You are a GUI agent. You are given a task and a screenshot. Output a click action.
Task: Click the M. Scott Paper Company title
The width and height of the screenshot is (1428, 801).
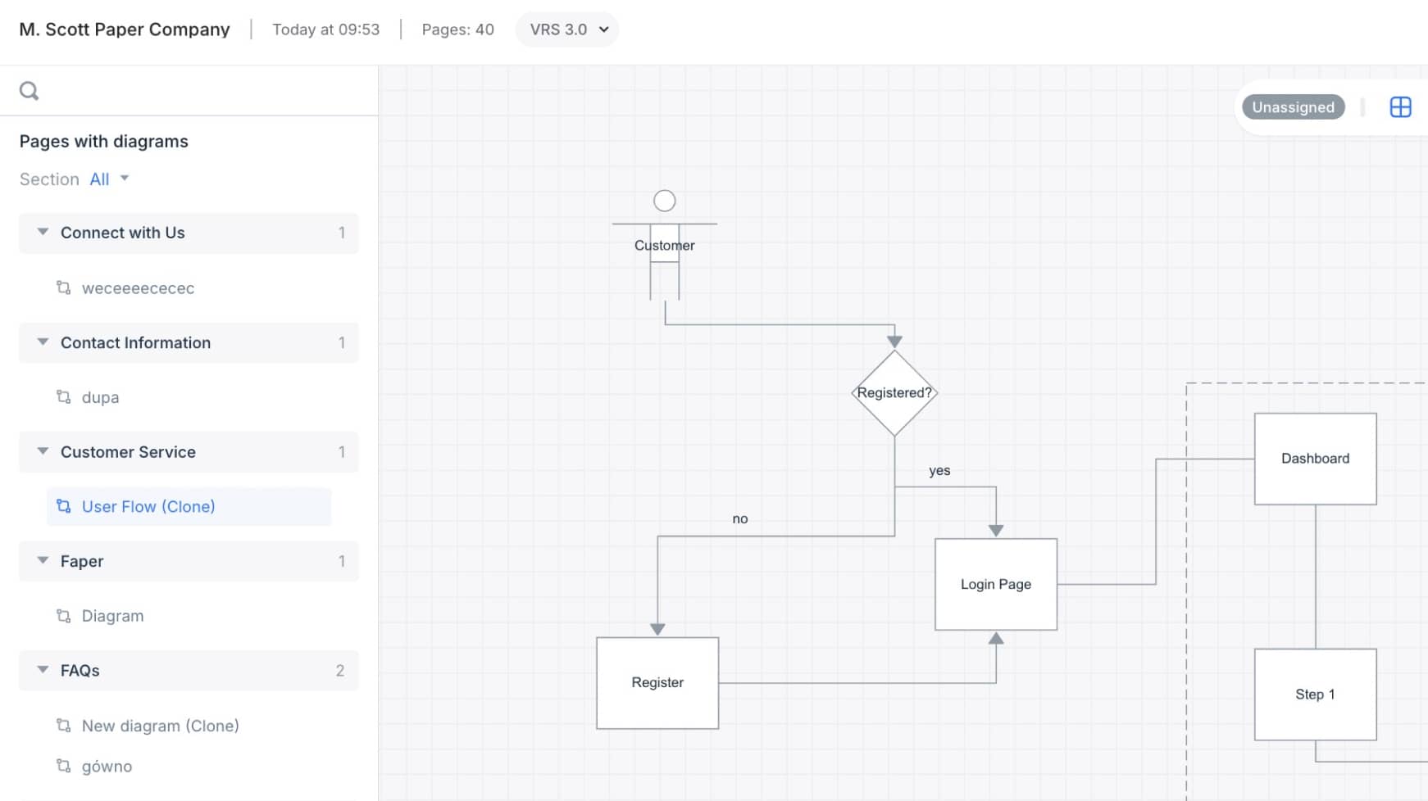[x=125, y=29]
